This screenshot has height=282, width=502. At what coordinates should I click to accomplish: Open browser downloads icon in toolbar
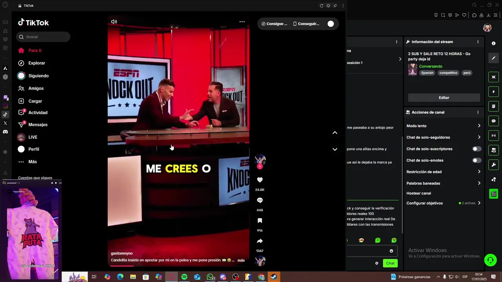tap(488, 15)
